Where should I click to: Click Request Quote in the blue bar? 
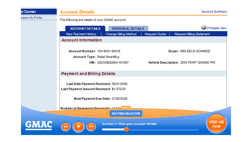click(155, 34)
